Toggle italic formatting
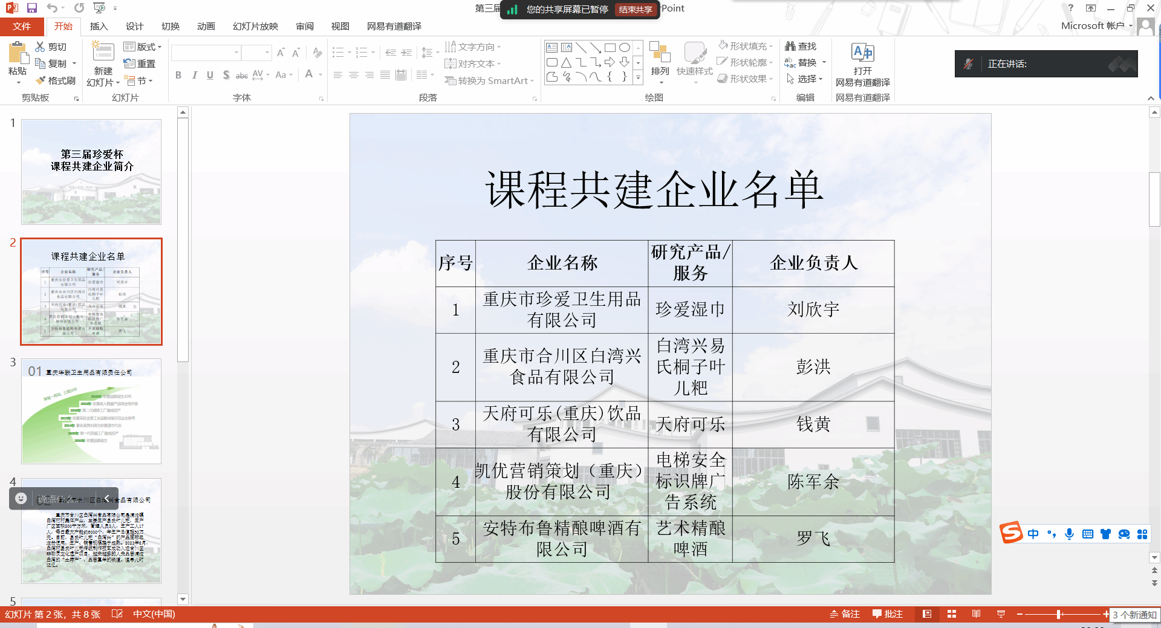This screenshot has height=628, width=1161. click(x=194, y=75)
